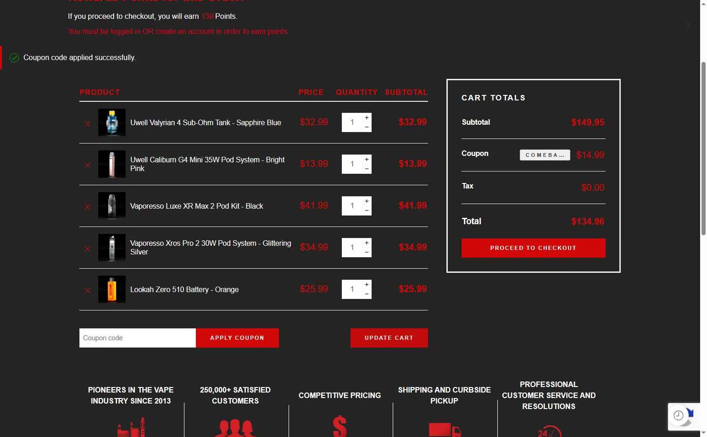Decrease quantity of Uwell Caliburn G4 Mini
707x437 pixels.
(x=367, y=169)
